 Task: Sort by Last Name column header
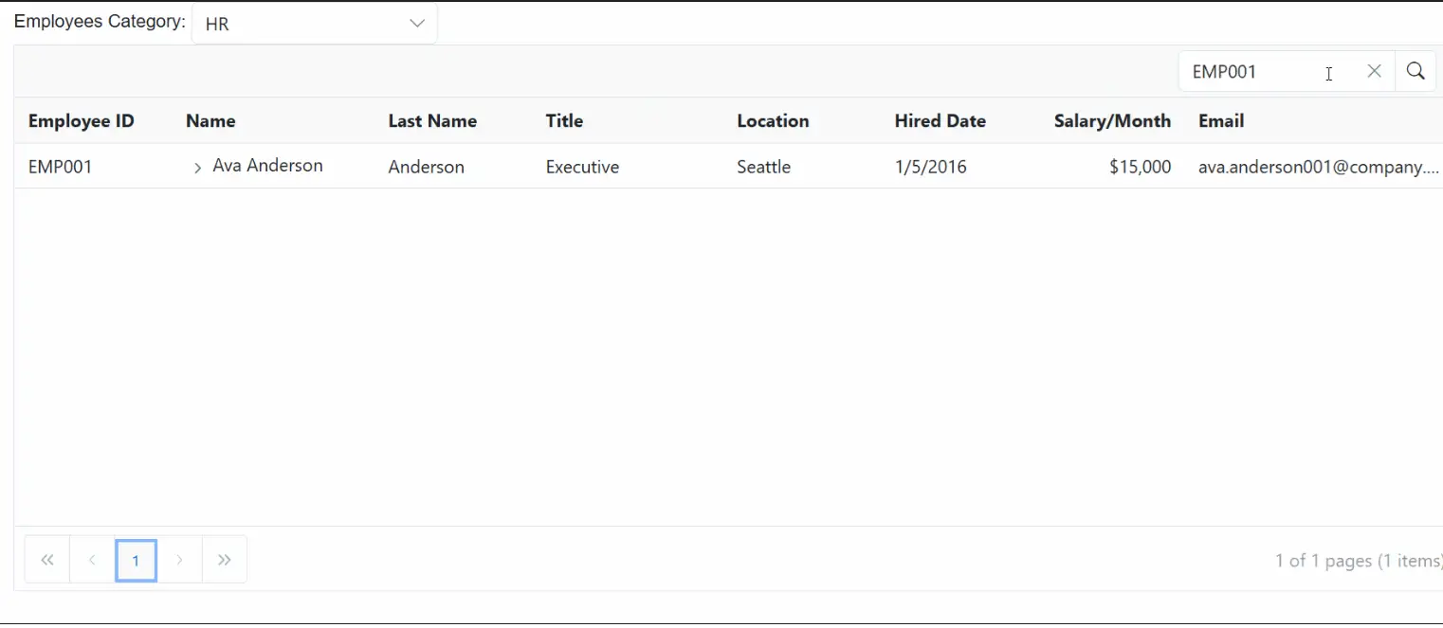point(432,121)
